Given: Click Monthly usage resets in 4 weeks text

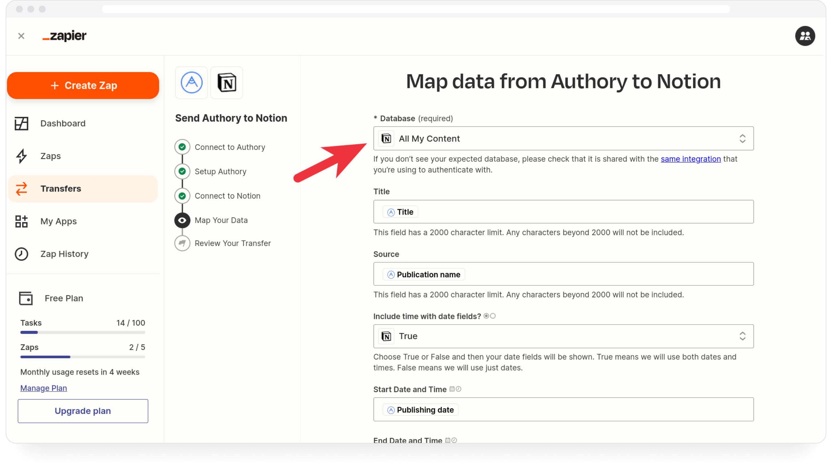Looking at the screenshot, I should pos(80,372).
